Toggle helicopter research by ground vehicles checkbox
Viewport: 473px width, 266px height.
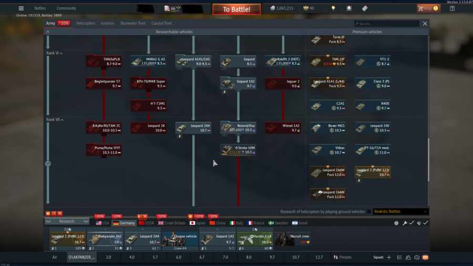368,212
